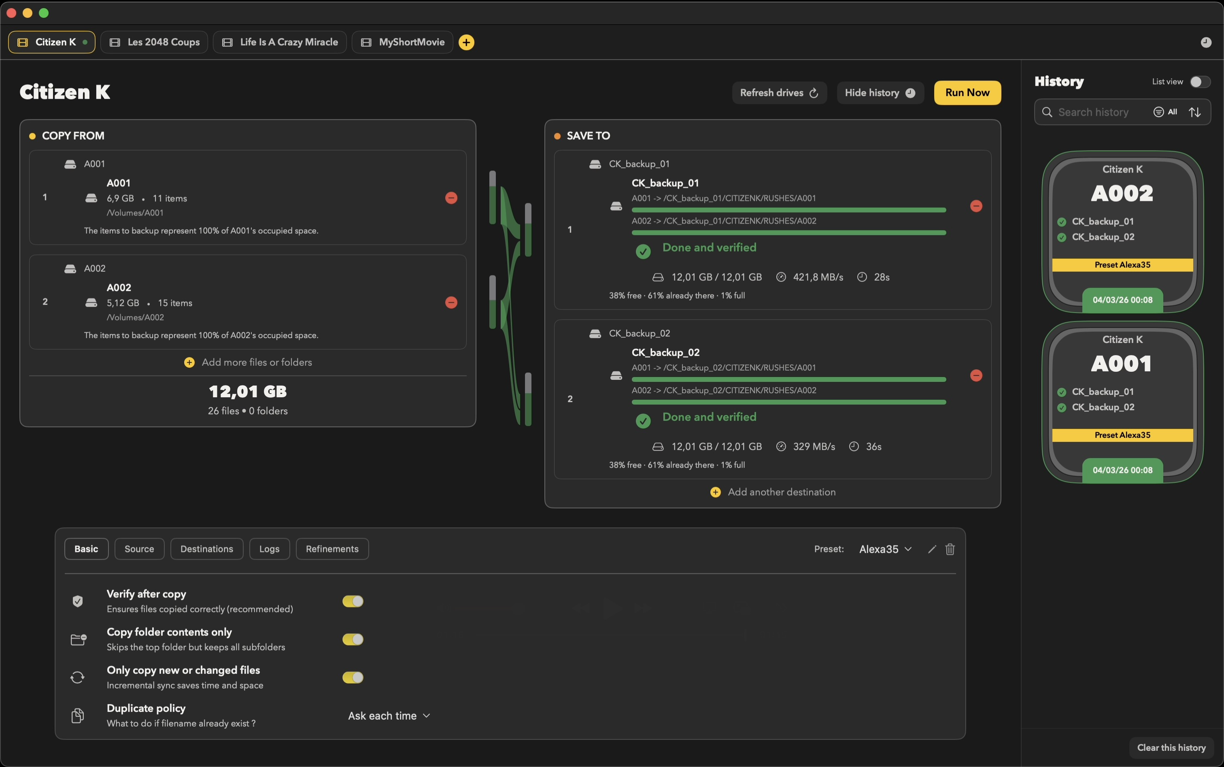The image size is (1224, 767).
Task: Click the clock icon in the top-right corner
Action: pyautogui.click(x=1206, y=43)
